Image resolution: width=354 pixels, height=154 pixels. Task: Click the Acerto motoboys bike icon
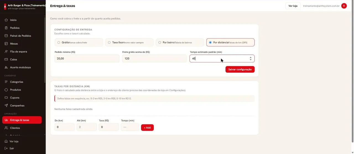pyautogui.click(x=6, y=67)
